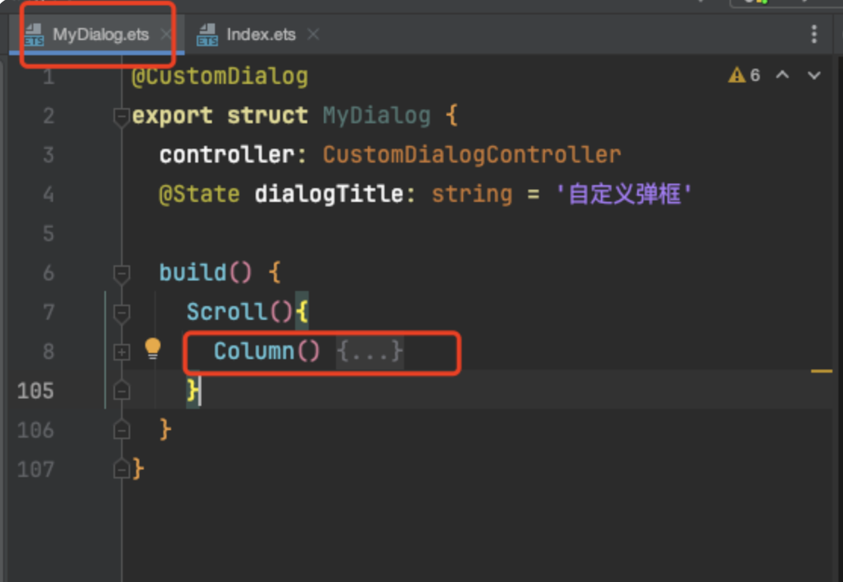843x582 pixels.
Task: Collapse the build() method at line 6
Action: pyautogui.click(x=121, y=273)
